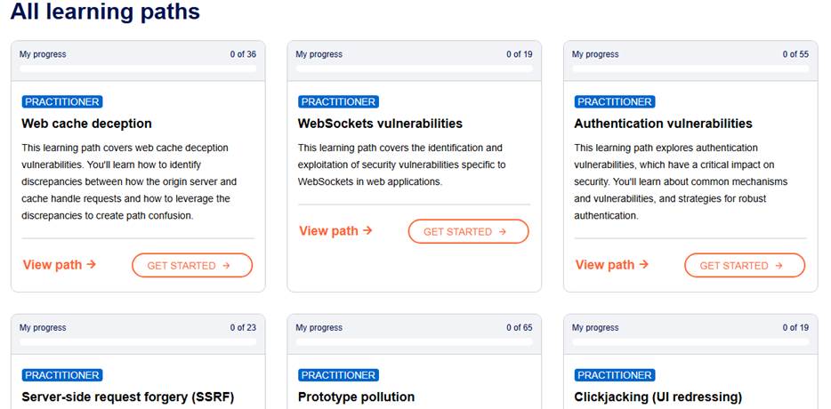Click arrow inside WebSockets GET STARTED button
This screenshot has width=831, height=409.
click(503, 231)
